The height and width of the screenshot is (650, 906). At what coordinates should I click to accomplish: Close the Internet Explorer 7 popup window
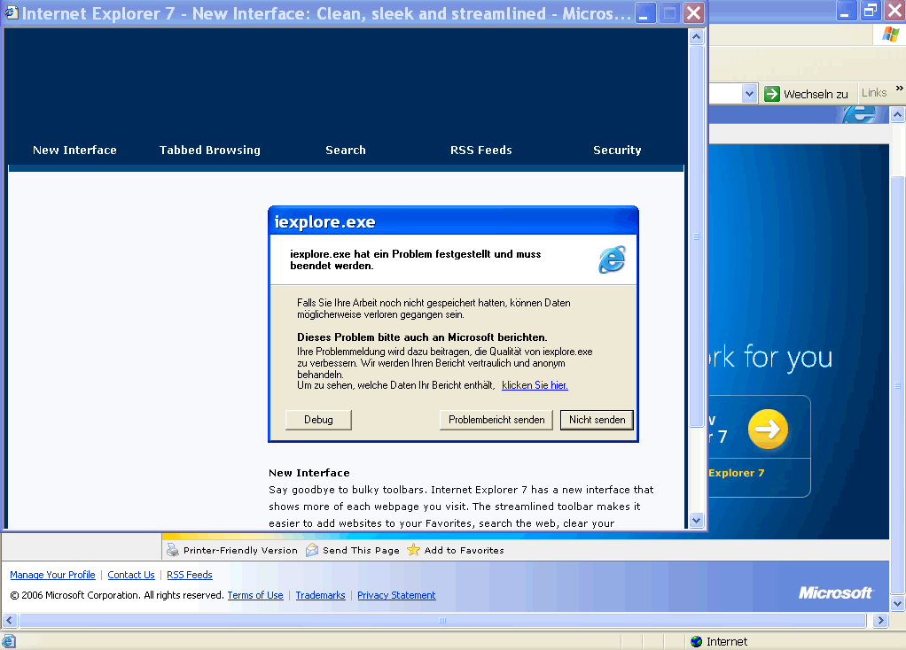tap(693, 12)
